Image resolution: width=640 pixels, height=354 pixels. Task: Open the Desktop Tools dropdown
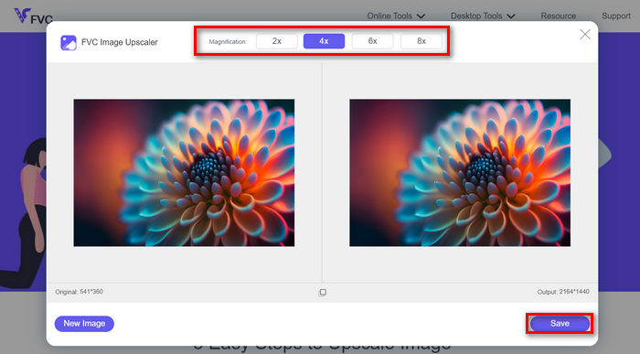click(x=483, y=16)
